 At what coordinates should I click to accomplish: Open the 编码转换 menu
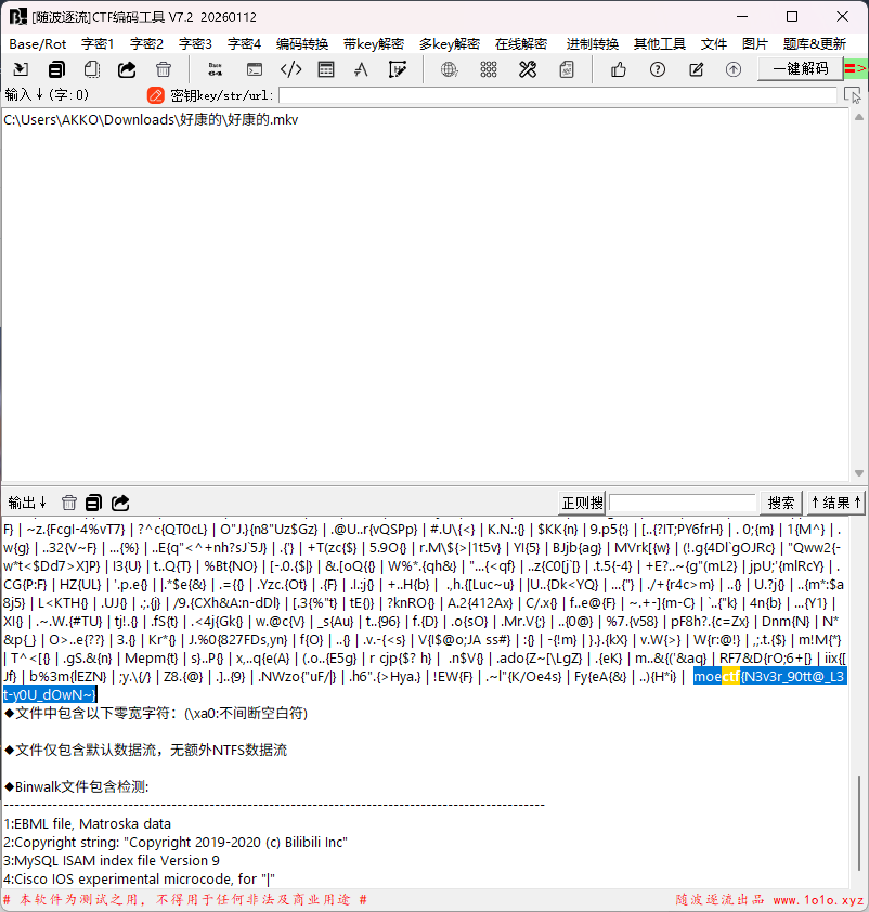click(x=302, y=44)
